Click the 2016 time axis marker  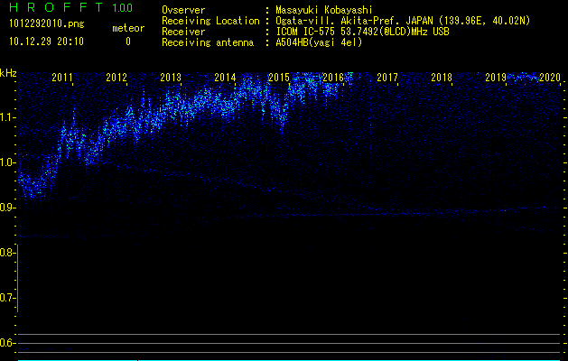coord(333,78)
